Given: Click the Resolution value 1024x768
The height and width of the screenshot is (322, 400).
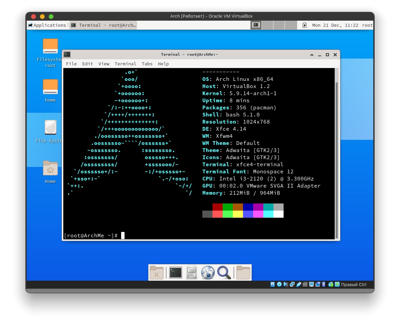Looking at the screenshot, I should pos(257,122).
